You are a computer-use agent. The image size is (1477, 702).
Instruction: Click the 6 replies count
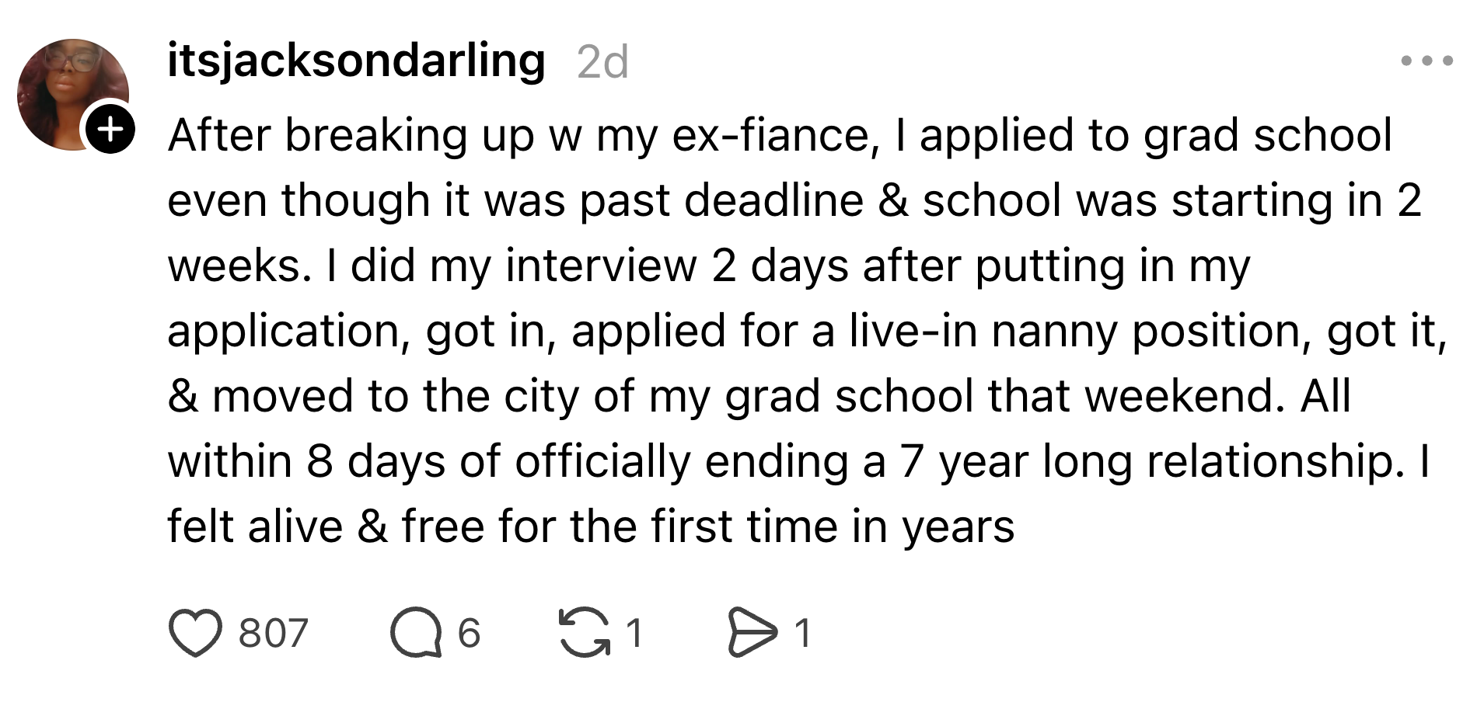click(469, 633)
